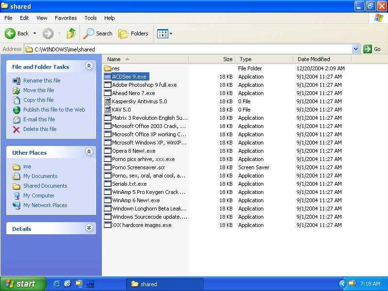The image size is (388, 291).
Task: Select Adobe Photoshop 9 full.exe icon
Action: 107,84
